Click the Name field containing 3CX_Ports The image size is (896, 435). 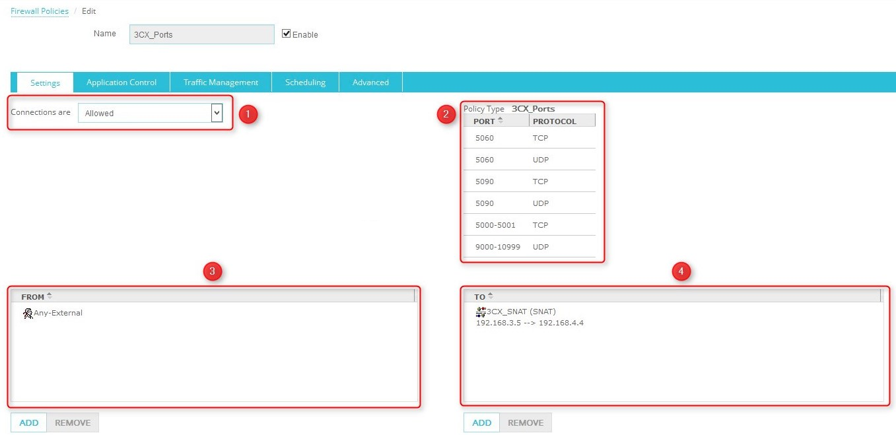tap(202, 34)
